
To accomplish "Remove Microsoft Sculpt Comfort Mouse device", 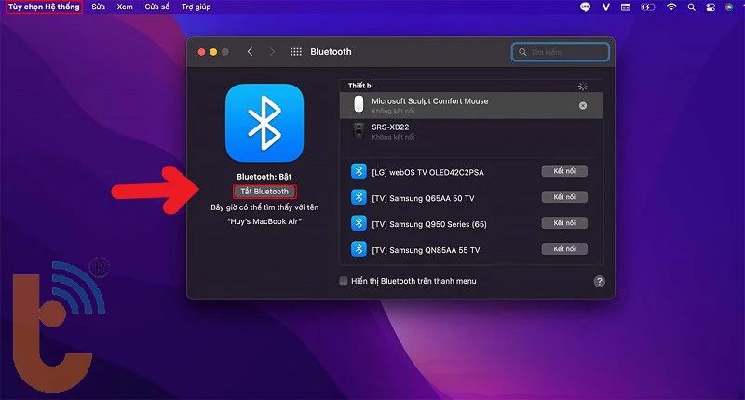I will tap(583, 105).
